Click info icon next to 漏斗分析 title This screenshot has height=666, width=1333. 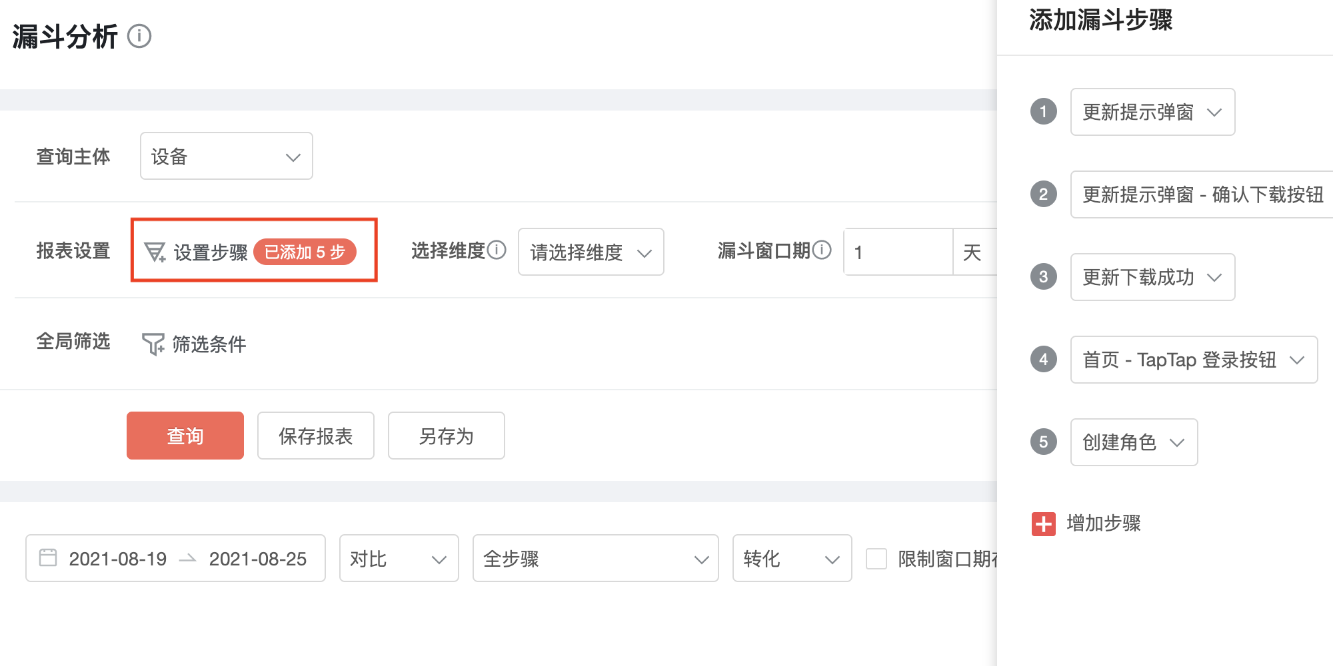[139, 36]
